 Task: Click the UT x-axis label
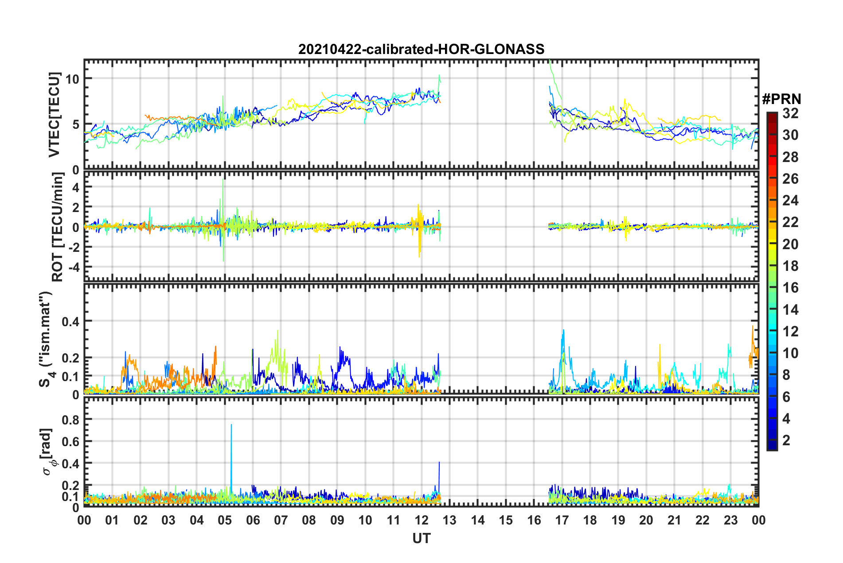point(421,538)
